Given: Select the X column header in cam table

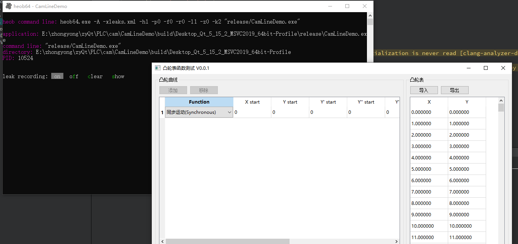Looking at the screenshot, I should (429, 102).
